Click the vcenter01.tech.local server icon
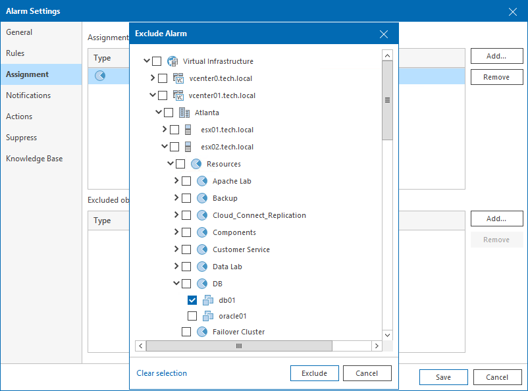 pos(178,95)
